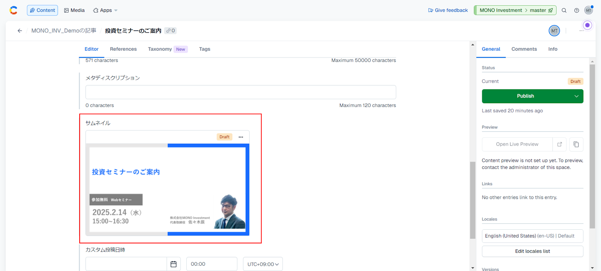The image size is (601, 271).
Task: Click the Edit locales list button
Action: tap(533, 251)
